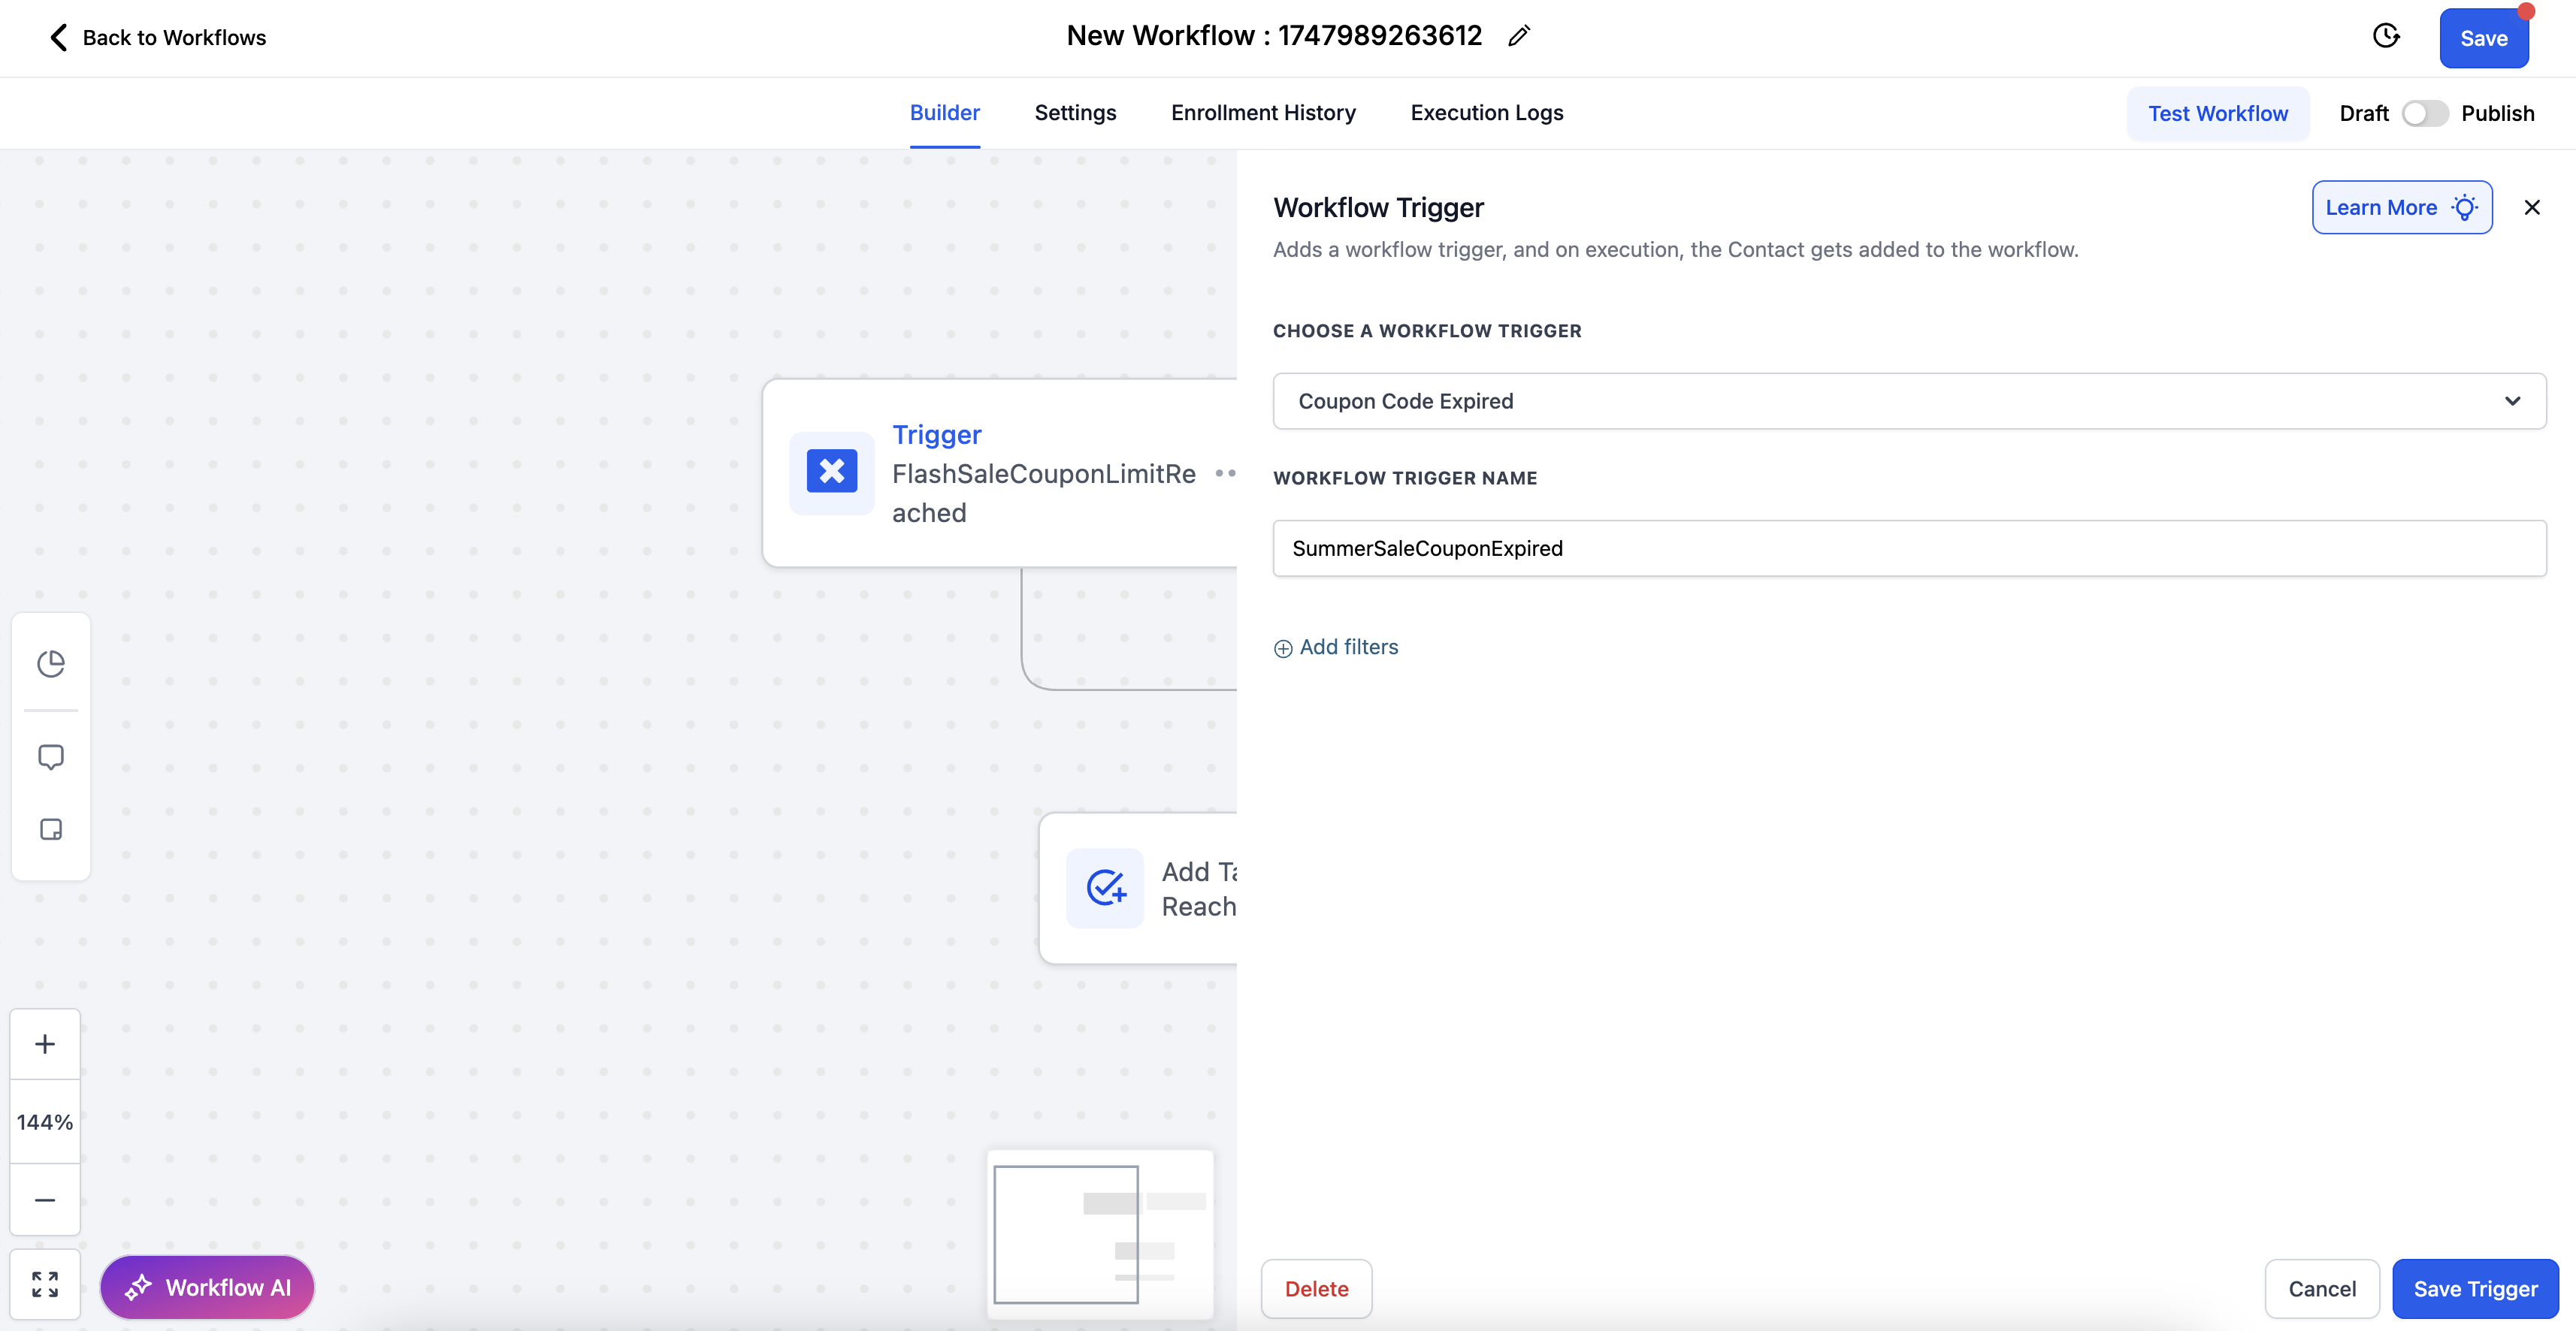Zoom out with the minus icon
Viewport: 2576px width, 1331px height.
click(45, 1199)
